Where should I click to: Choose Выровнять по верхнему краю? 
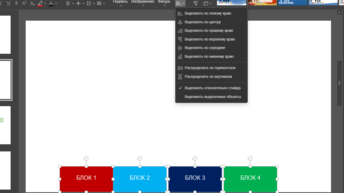pyautogui.click(x=211, y=39)
